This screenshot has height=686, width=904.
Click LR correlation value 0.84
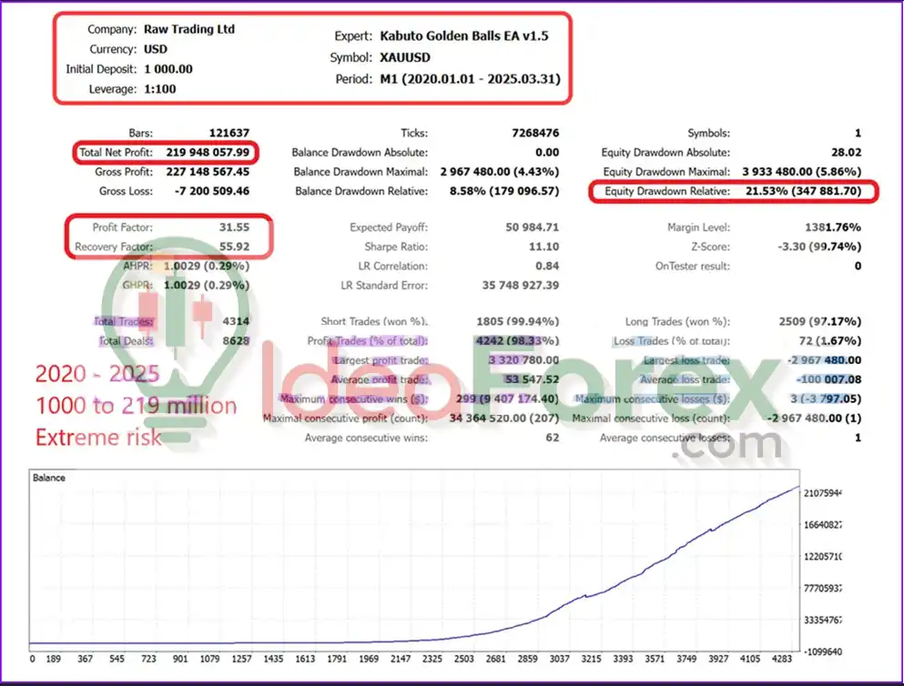point(547,266)
